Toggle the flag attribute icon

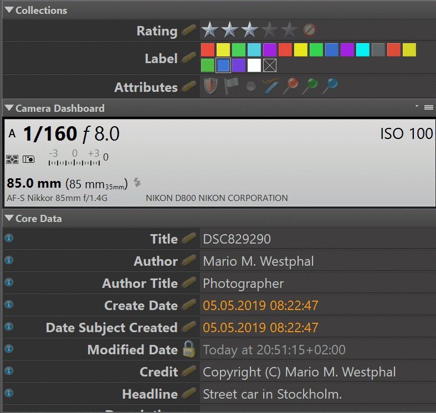pyautogui.click(x=232, y=86)
